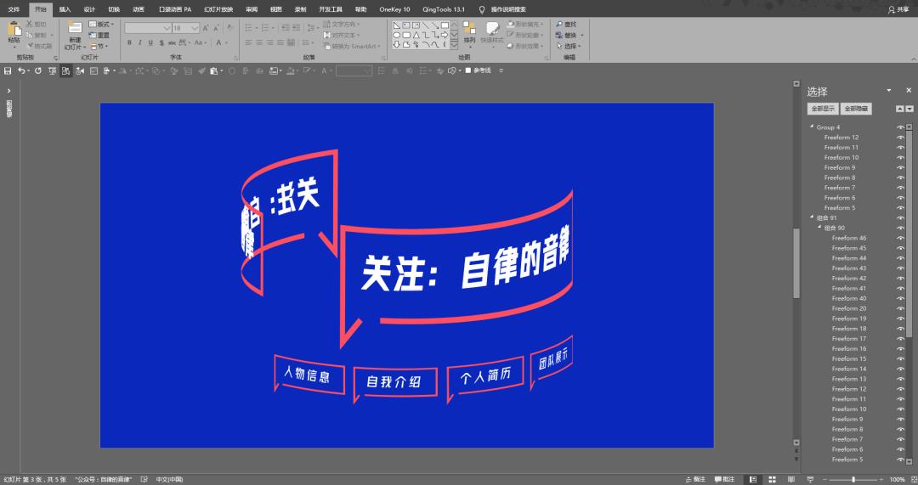Open the 文件 File menu tab
This screenshot has height=485, width=918.
[14, 9]
